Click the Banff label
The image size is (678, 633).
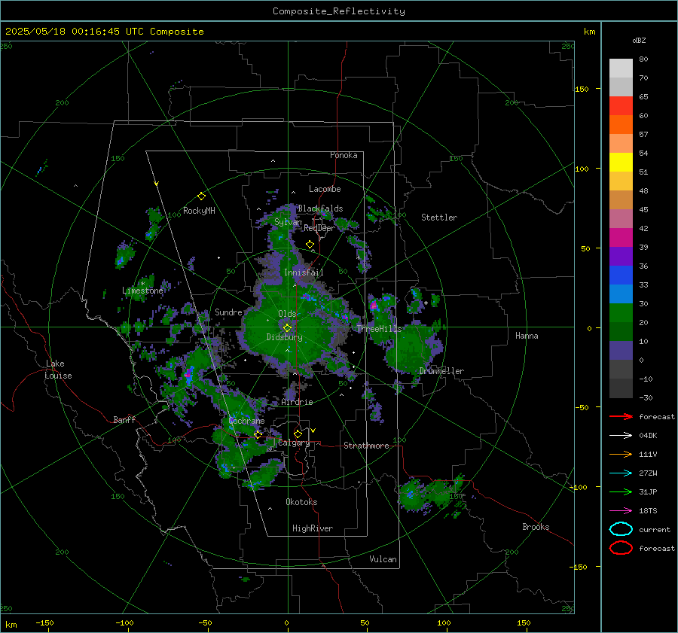pos(124,419)
